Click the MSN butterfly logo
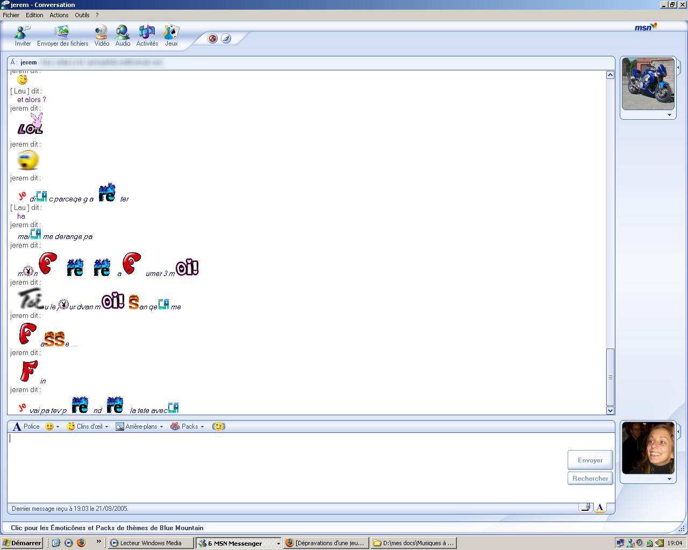 646,27
